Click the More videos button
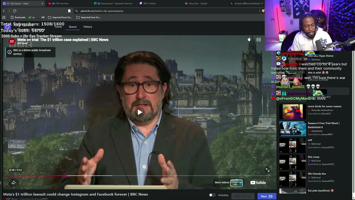 [x=229, y=182]
